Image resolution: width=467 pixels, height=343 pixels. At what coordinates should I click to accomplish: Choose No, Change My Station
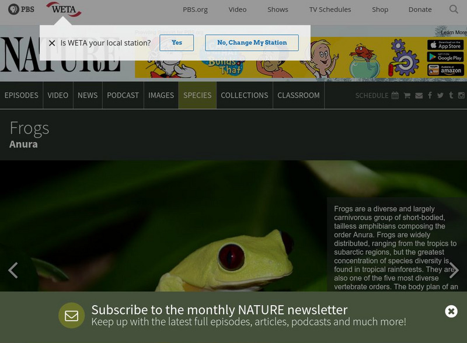click(x=252, y=43)
